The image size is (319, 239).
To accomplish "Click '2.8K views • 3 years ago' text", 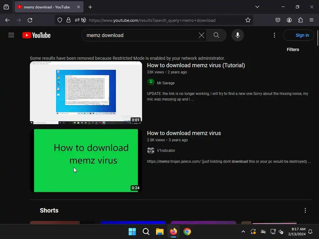I will pos(167,140).
